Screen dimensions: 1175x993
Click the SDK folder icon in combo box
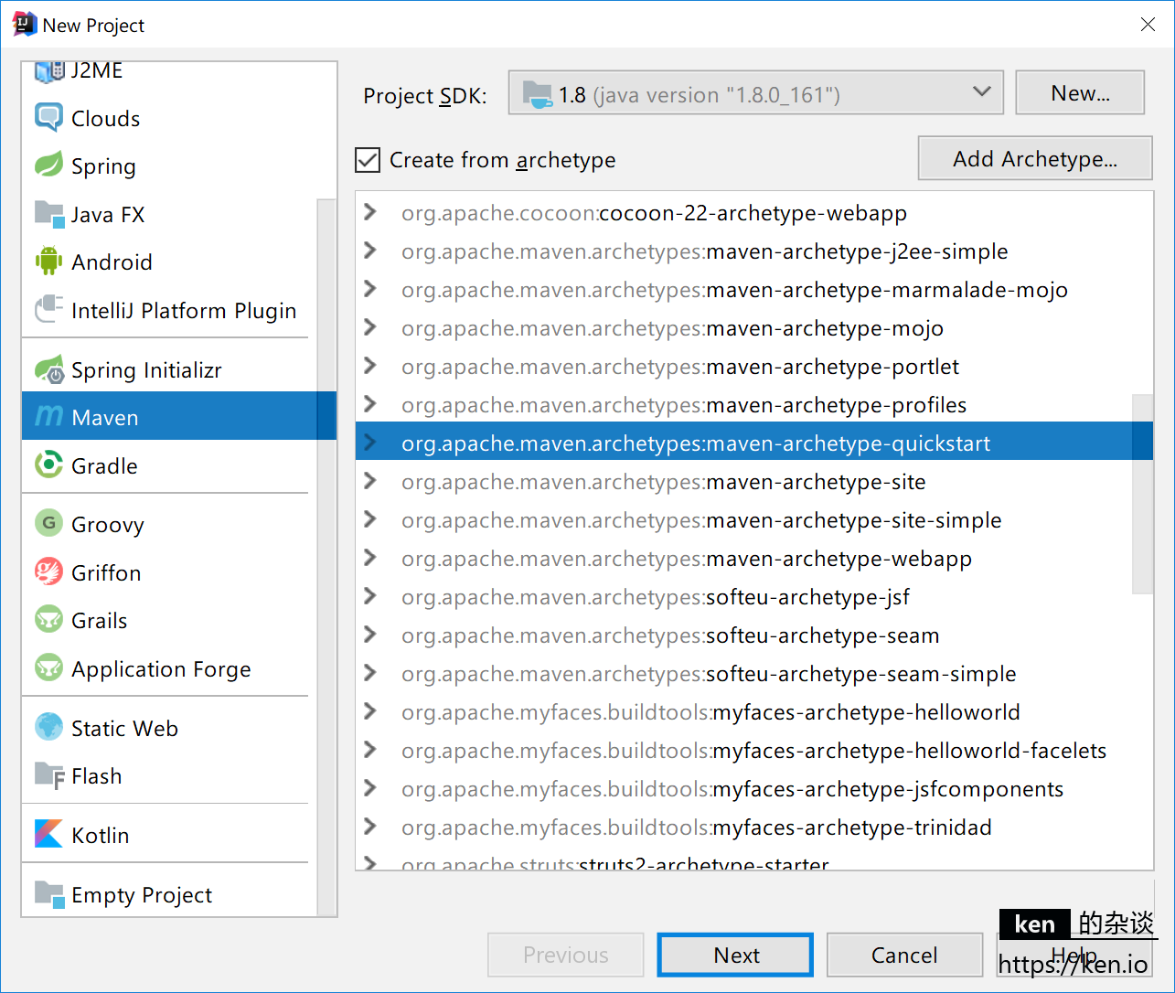(x=537, y=94)
